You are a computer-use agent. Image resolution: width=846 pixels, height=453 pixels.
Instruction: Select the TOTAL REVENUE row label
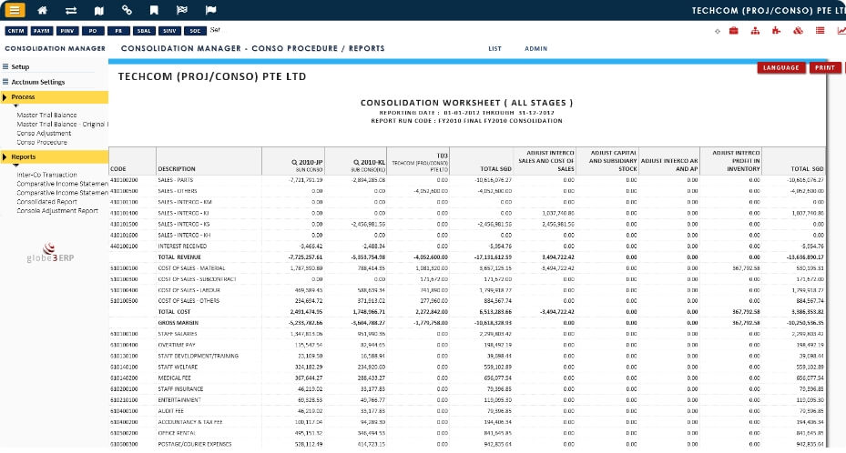point(179,257)
